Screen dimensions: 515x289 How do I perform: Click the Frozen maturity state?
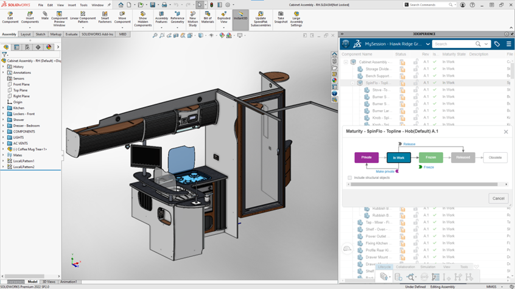(x=430, y=158)
